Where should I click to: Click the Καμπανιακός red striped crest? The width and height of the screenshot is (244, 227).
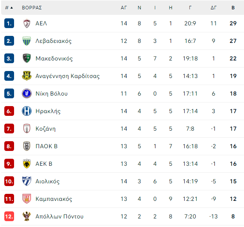[x=27, y=199]
